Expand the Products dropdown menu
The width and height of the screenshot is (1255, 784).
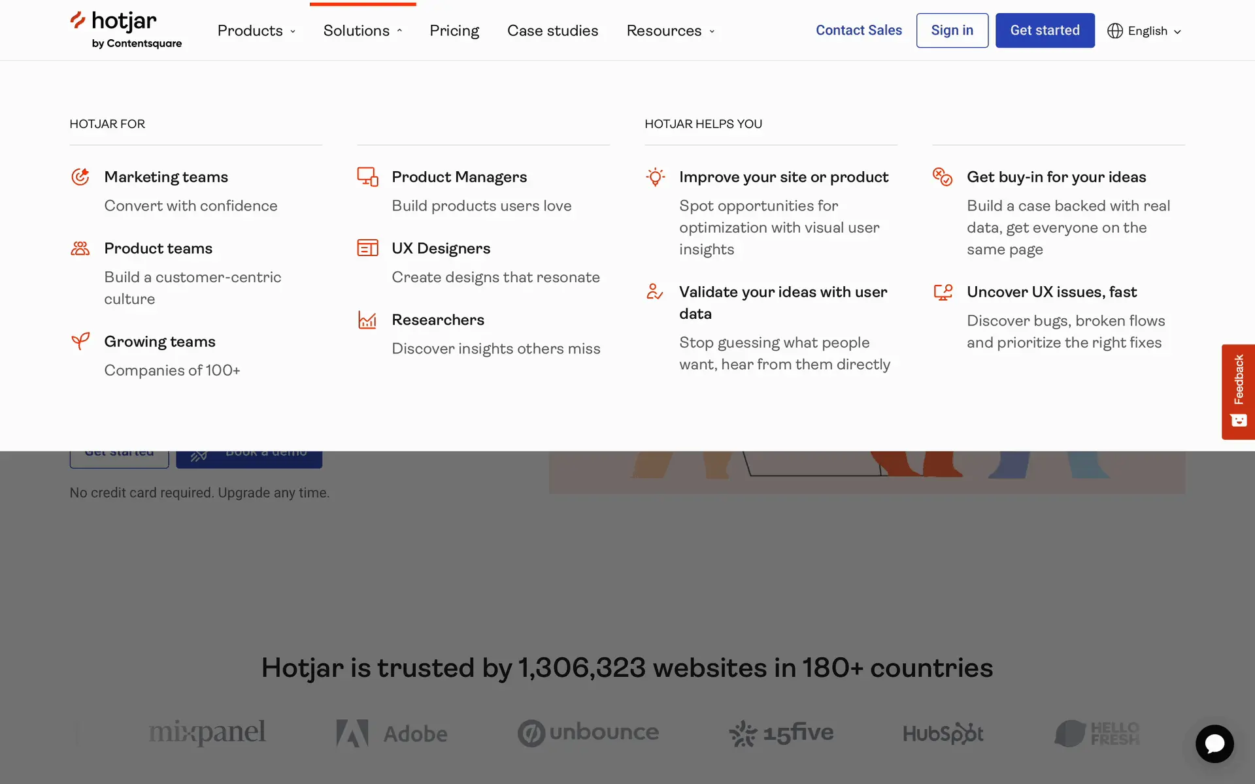click(x=256, y=31)
